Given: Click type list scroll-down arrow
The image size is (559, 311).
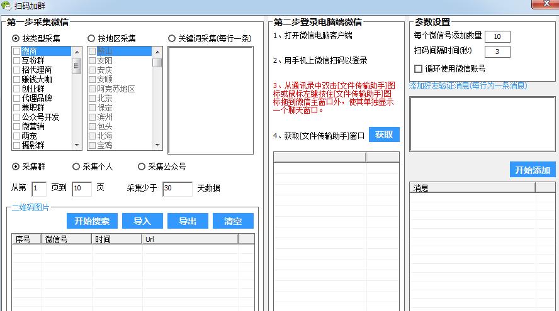Looking at the screenshot, I should (77, 145).
